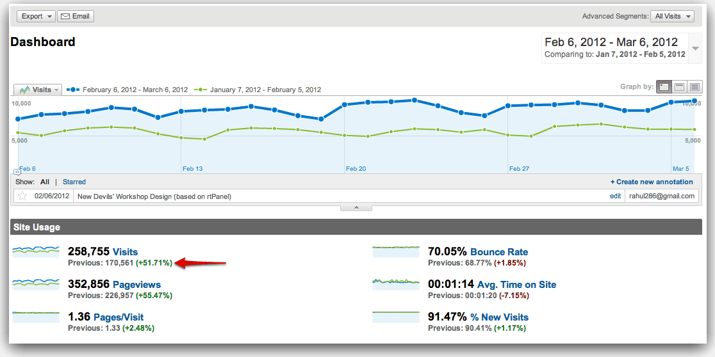715x357 pixels.
Task: Open the All Visits segments dropdown
Action: (671, 17)
